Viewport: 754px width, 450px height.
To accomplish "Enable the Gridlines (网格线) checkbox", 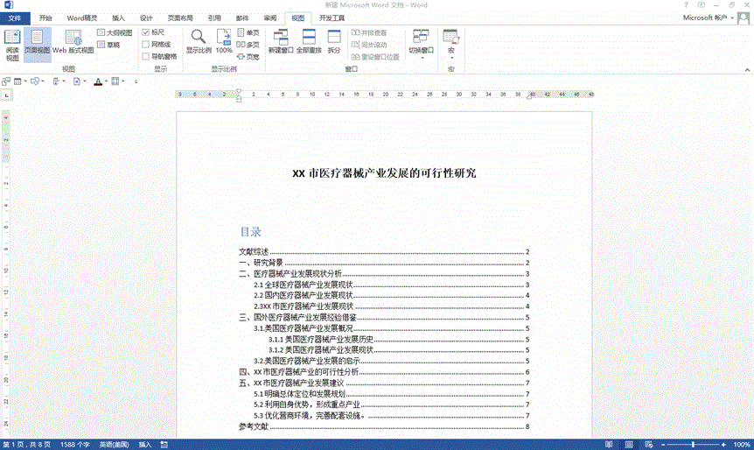I will pos(146,44).
